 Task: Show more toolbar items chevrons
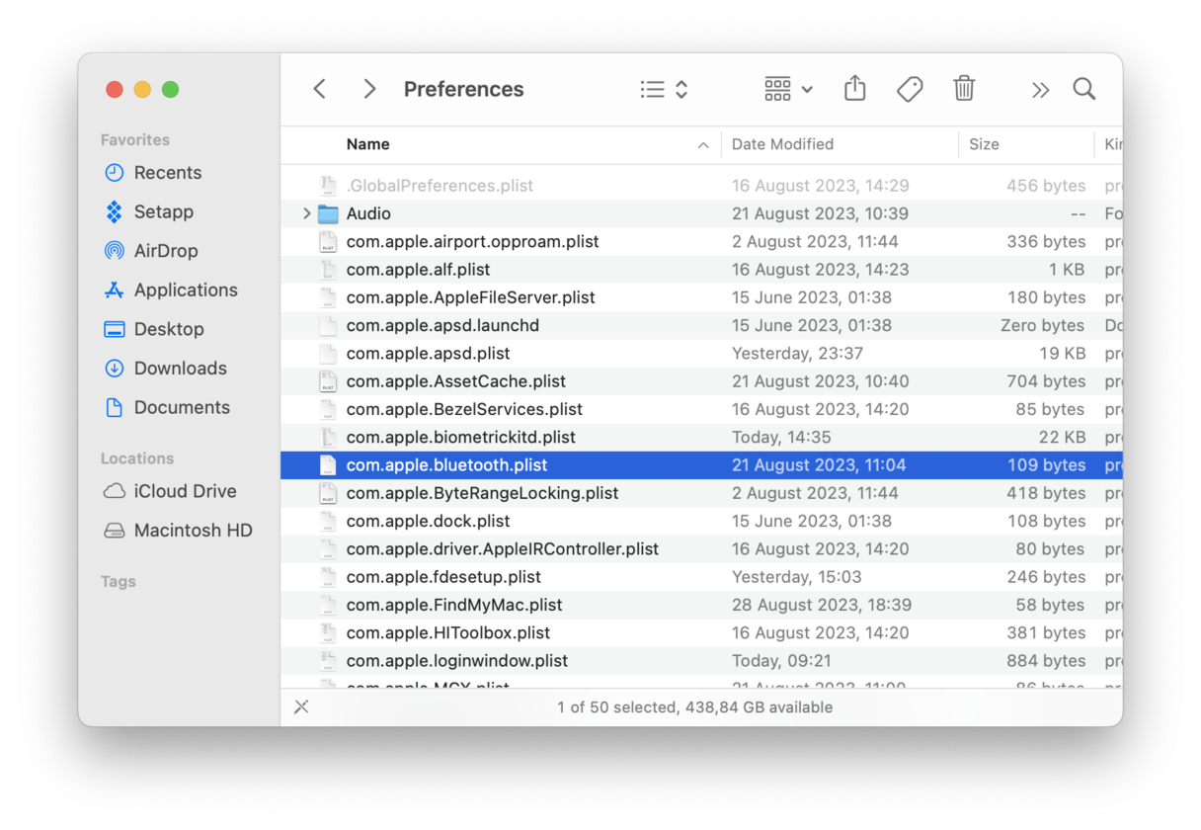(1039, 90)
